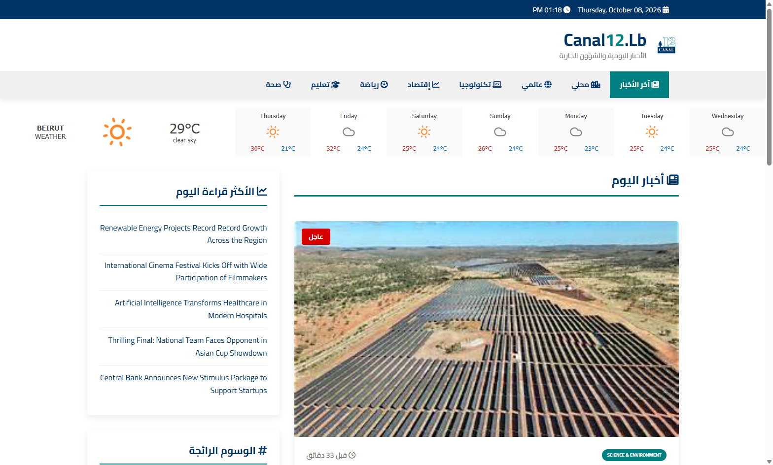This screenshot has height=465, width=773.
Task: Open Central Bank Announces New Stimulus article
Action: coord(183,384)
